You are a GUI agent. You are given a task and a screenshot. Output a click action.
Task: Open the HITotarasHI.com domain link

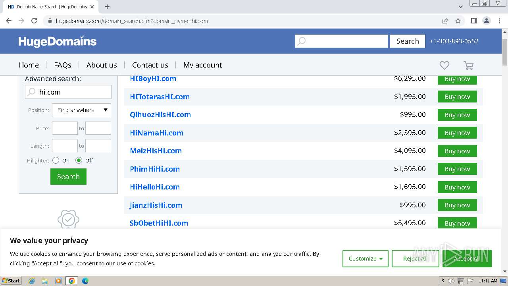point(160,97)
